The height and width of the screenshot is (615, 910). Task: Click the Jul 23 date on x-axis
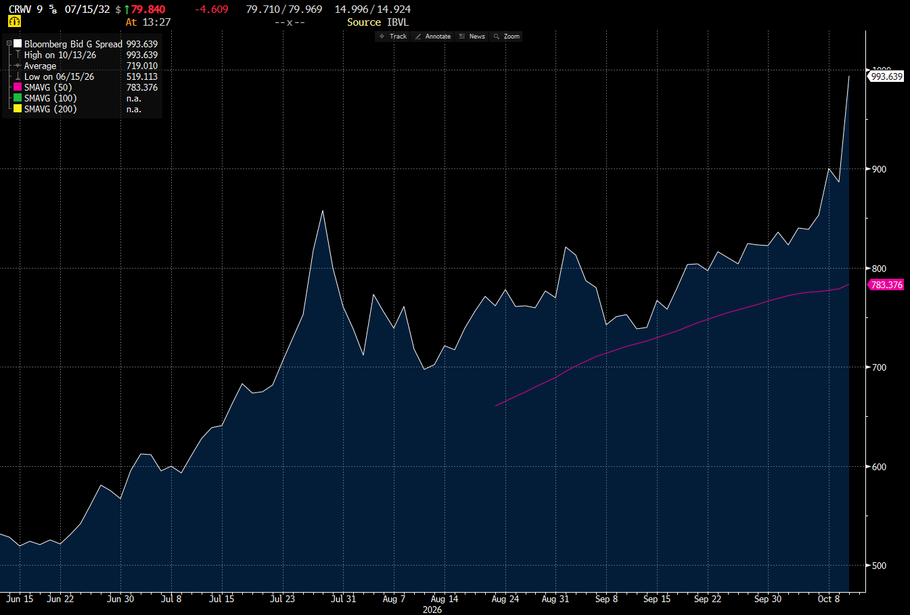282,599
